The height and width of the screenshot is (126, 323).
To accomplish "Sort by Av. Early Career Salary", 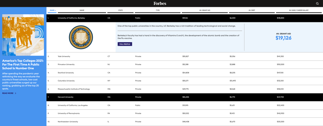I will pyautogui.click(x=299, y=10).
